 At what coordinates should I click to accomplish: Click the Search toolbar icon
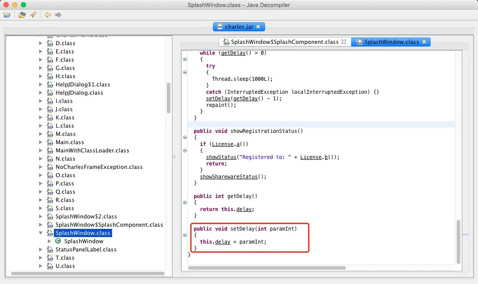pos(33,15)
